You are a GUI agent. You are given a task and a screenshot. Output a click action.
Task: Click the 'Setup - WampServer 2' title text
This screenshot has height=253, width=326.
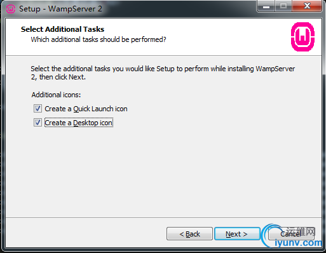60,9
